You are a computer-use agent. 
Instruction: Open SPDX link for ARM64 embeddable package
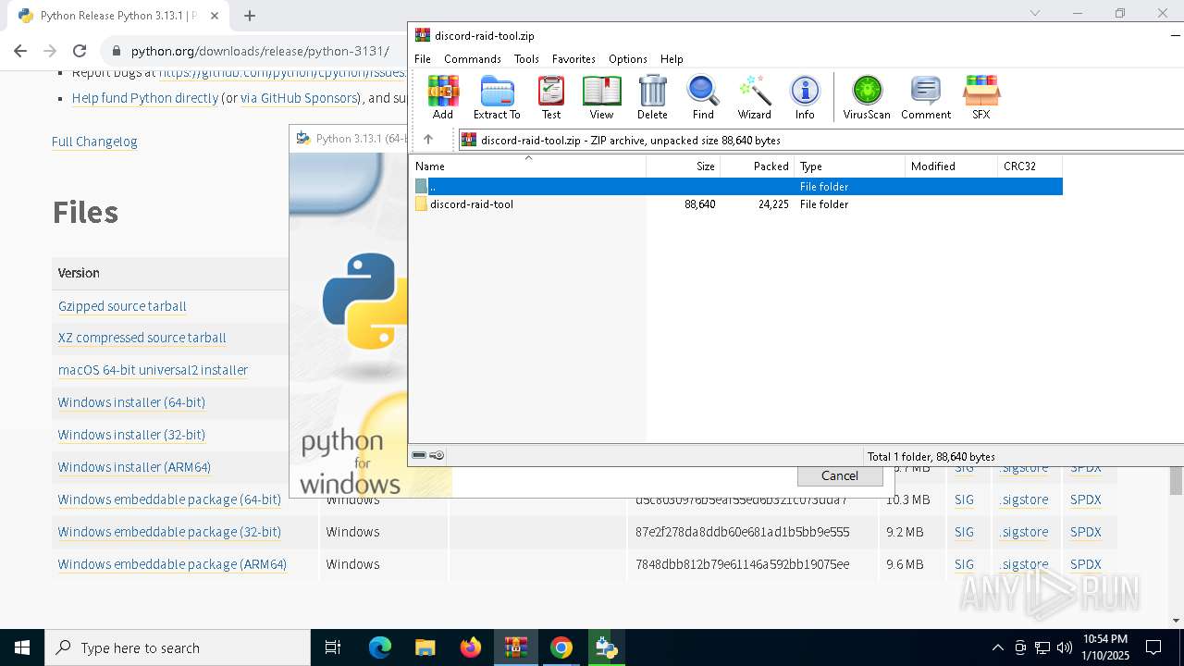(x=1086, y=564)
